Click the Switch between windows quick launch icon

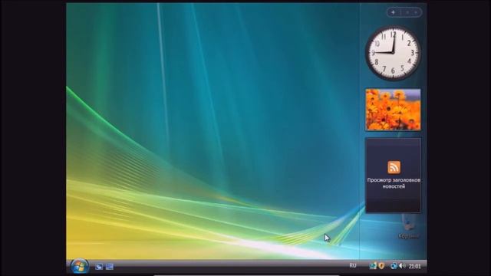pyautogui.click(x=110, y=267)
